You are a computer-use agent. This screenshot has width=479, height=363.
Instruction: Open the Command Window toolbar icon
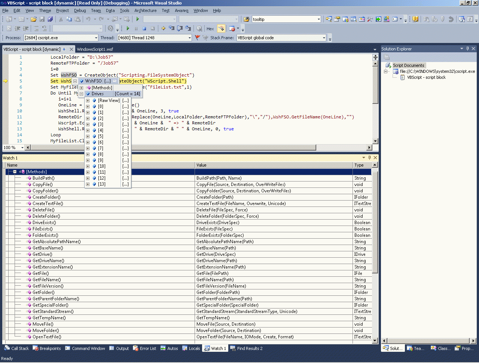click(x=395, y=19)
